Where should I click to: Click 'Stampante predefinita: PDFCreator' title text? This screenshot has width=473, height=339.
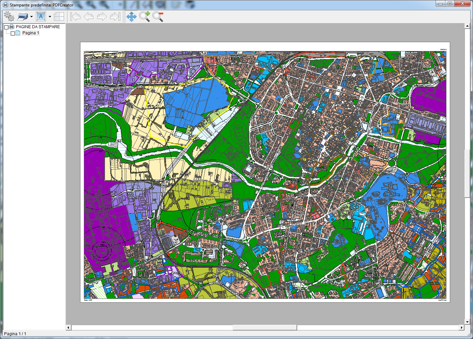coord(42,5)
